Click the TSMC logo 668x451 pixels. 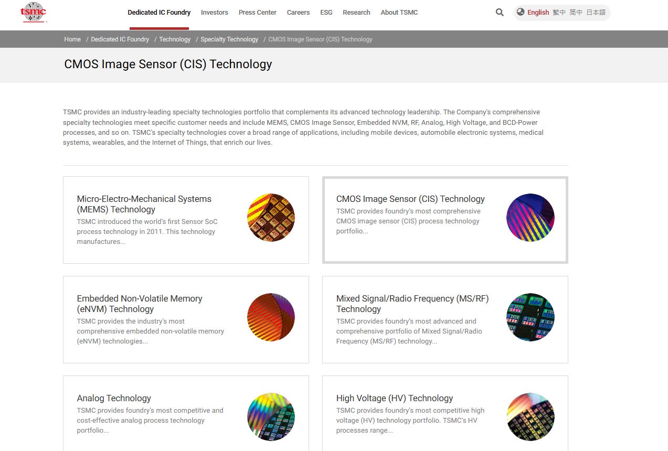34,12
